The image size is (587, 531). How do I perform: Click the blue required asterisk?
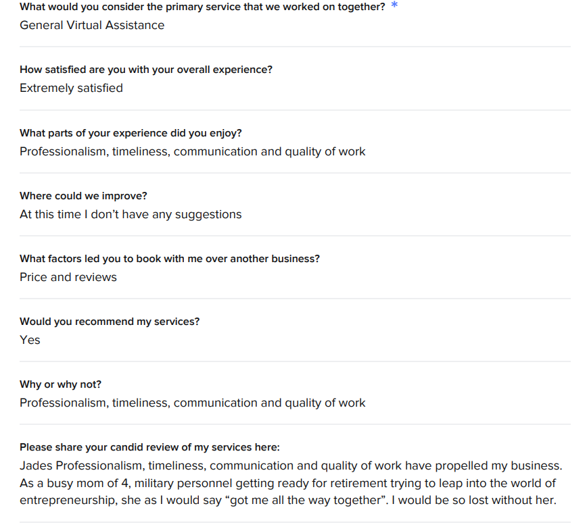[394, 5]
